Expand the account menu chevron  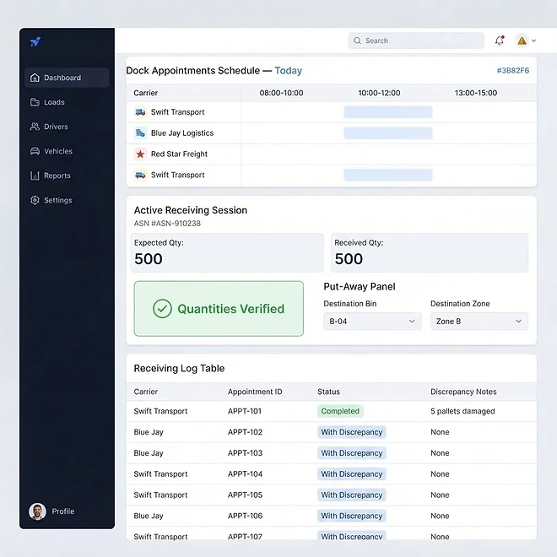click(533, 41)
